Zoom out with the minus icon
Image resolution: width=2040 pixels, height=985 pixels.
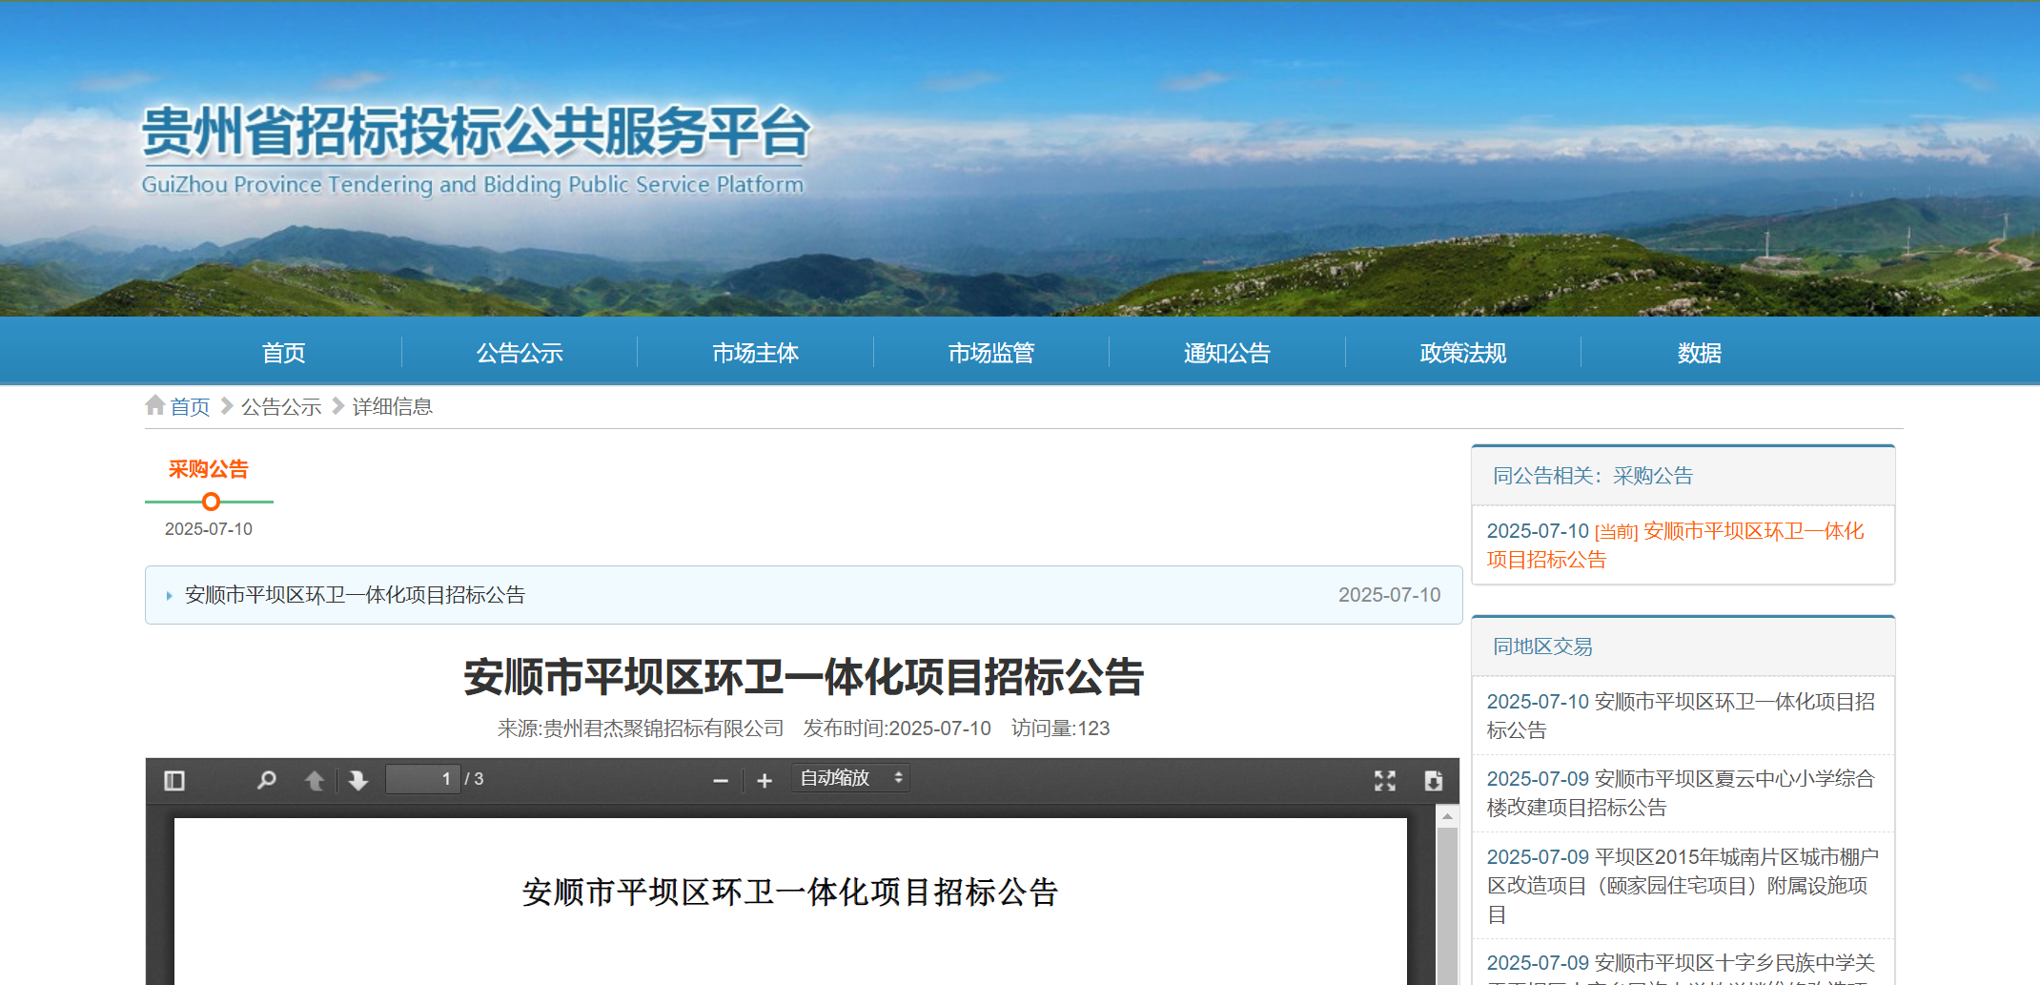click(721, 781)
